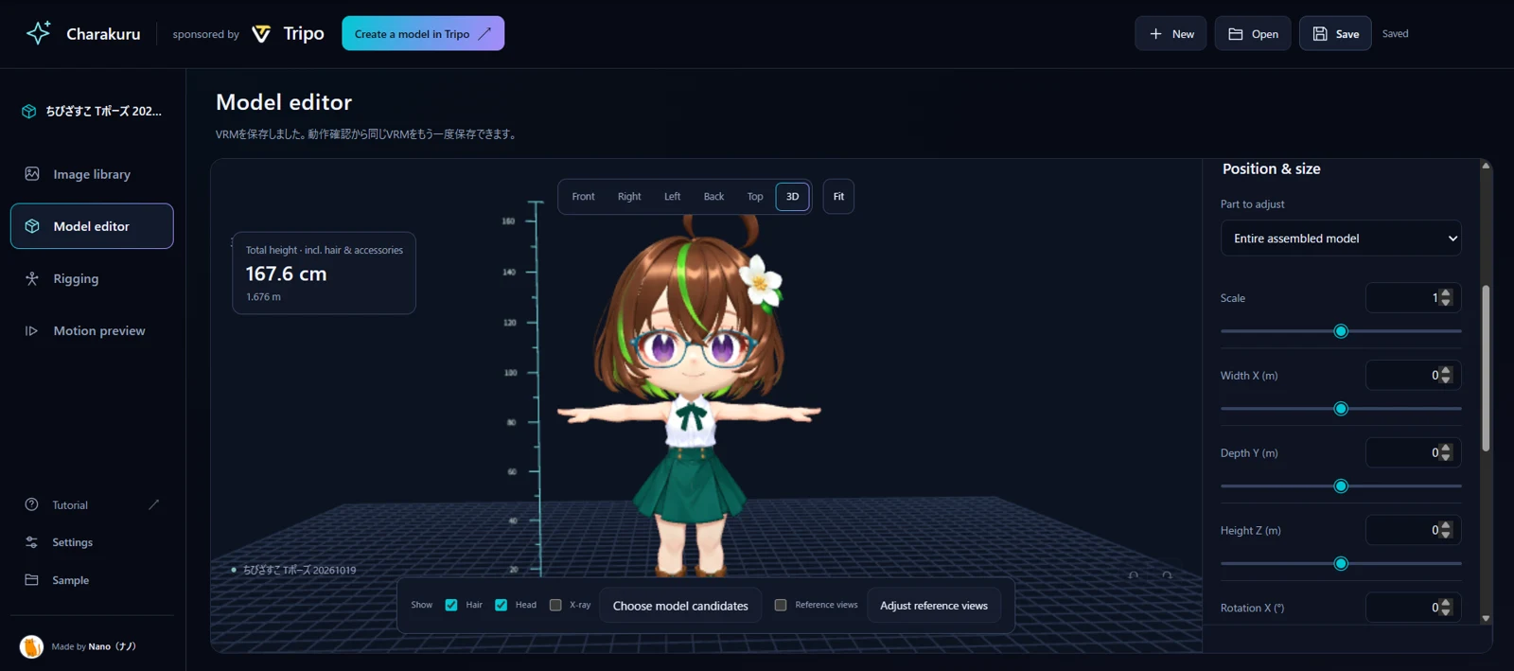Switch viewport to Top view

pos(755,197)
